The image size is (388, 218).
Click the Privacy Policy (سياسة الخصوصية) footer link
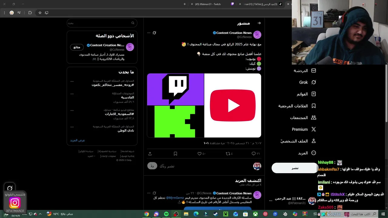pyautogui.click(x=107, y=151)
